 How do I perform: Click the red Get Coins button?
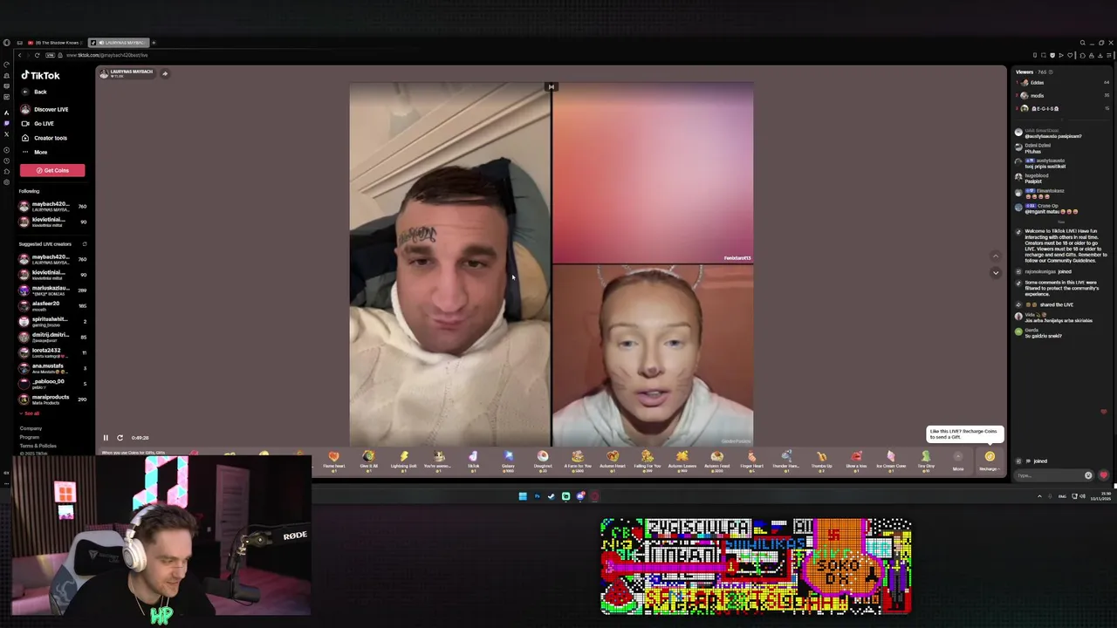coord(52,170)
